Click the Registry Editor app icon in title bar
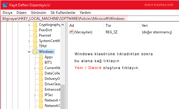 click(5, 5)
